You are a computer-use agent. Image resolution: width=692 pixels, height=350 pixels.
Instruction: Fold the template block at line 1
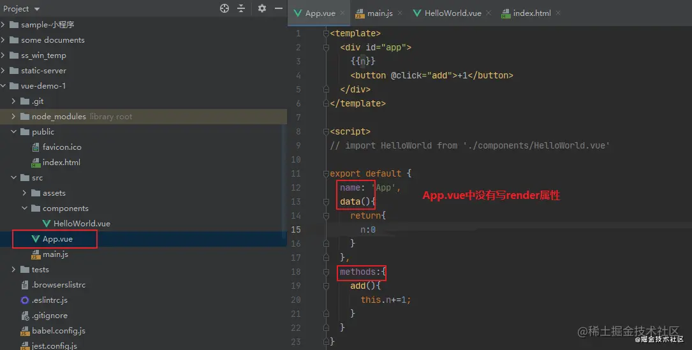point(326,33)
